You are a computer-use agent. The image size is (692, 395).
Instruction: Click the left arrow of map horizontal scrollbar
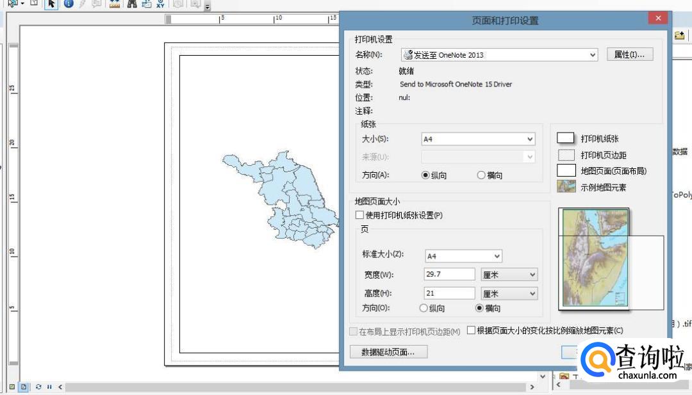(x=60, y=387)
